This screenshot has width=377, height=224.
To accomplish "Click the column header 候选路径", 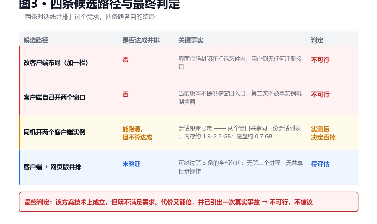I will pyautogui.click(x=36, y=40).
